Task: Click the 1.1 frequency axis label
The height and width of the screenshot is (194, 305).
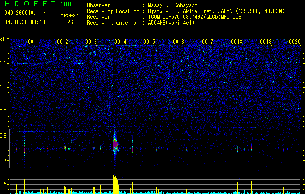Action: point(4,63)
